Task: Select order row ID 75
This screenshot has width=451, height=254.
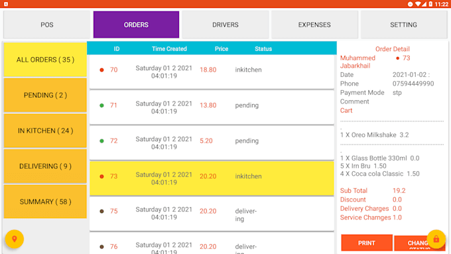Action: 212,214
